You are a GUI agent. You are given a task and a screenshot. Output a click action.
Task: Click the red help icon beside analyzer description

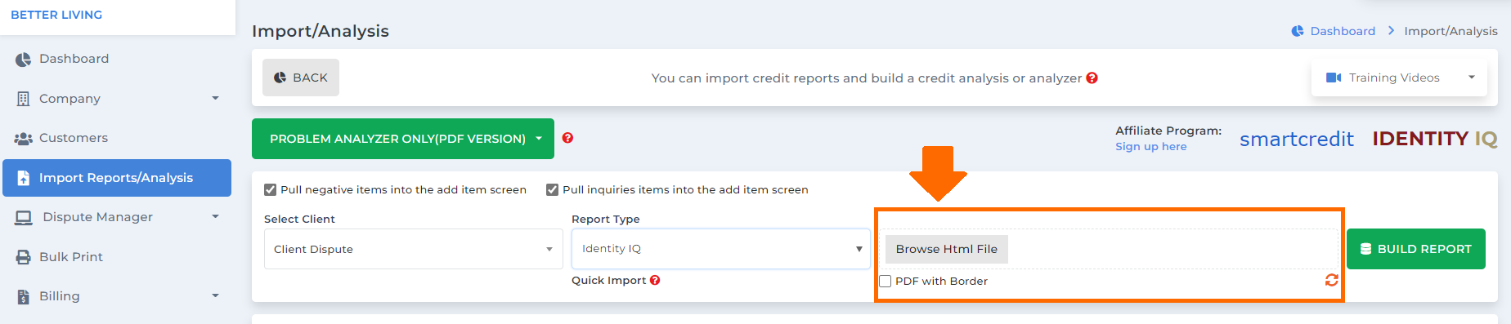pos(1092,78)
